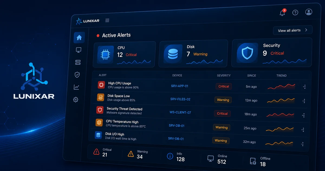Click trend sparkline for Disk Space Low
Image resolution: width=325 pixels, height=171 pixels.
[x=281, y=101]
